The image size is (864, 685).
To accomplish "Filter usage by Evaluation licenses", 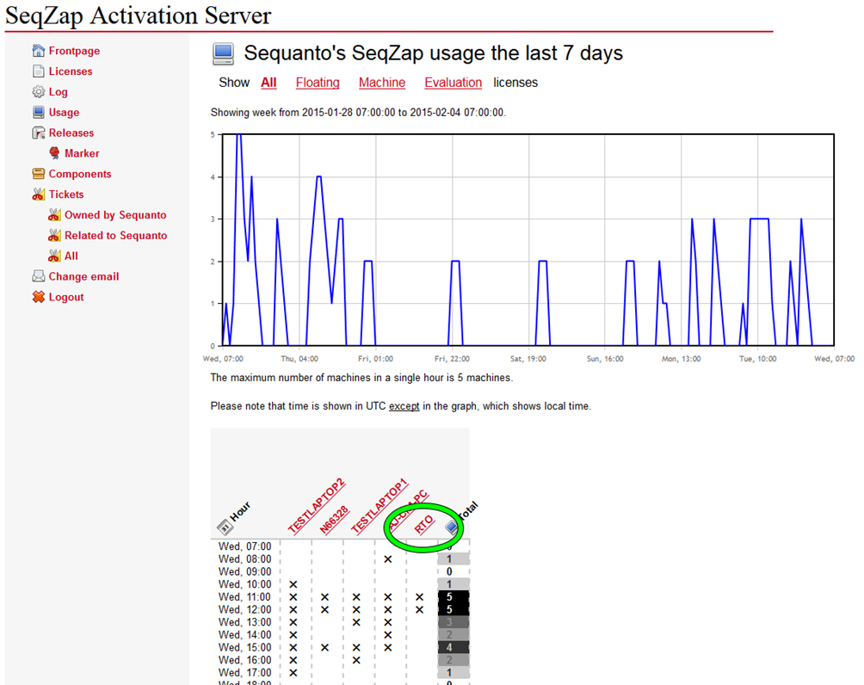I will tap(453, 83).
